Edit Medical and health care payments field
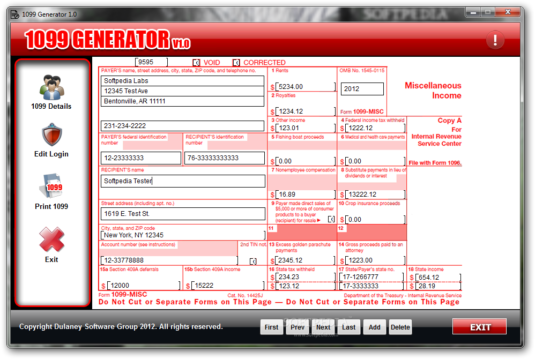The image size is (535, 359). click(375, 161)
